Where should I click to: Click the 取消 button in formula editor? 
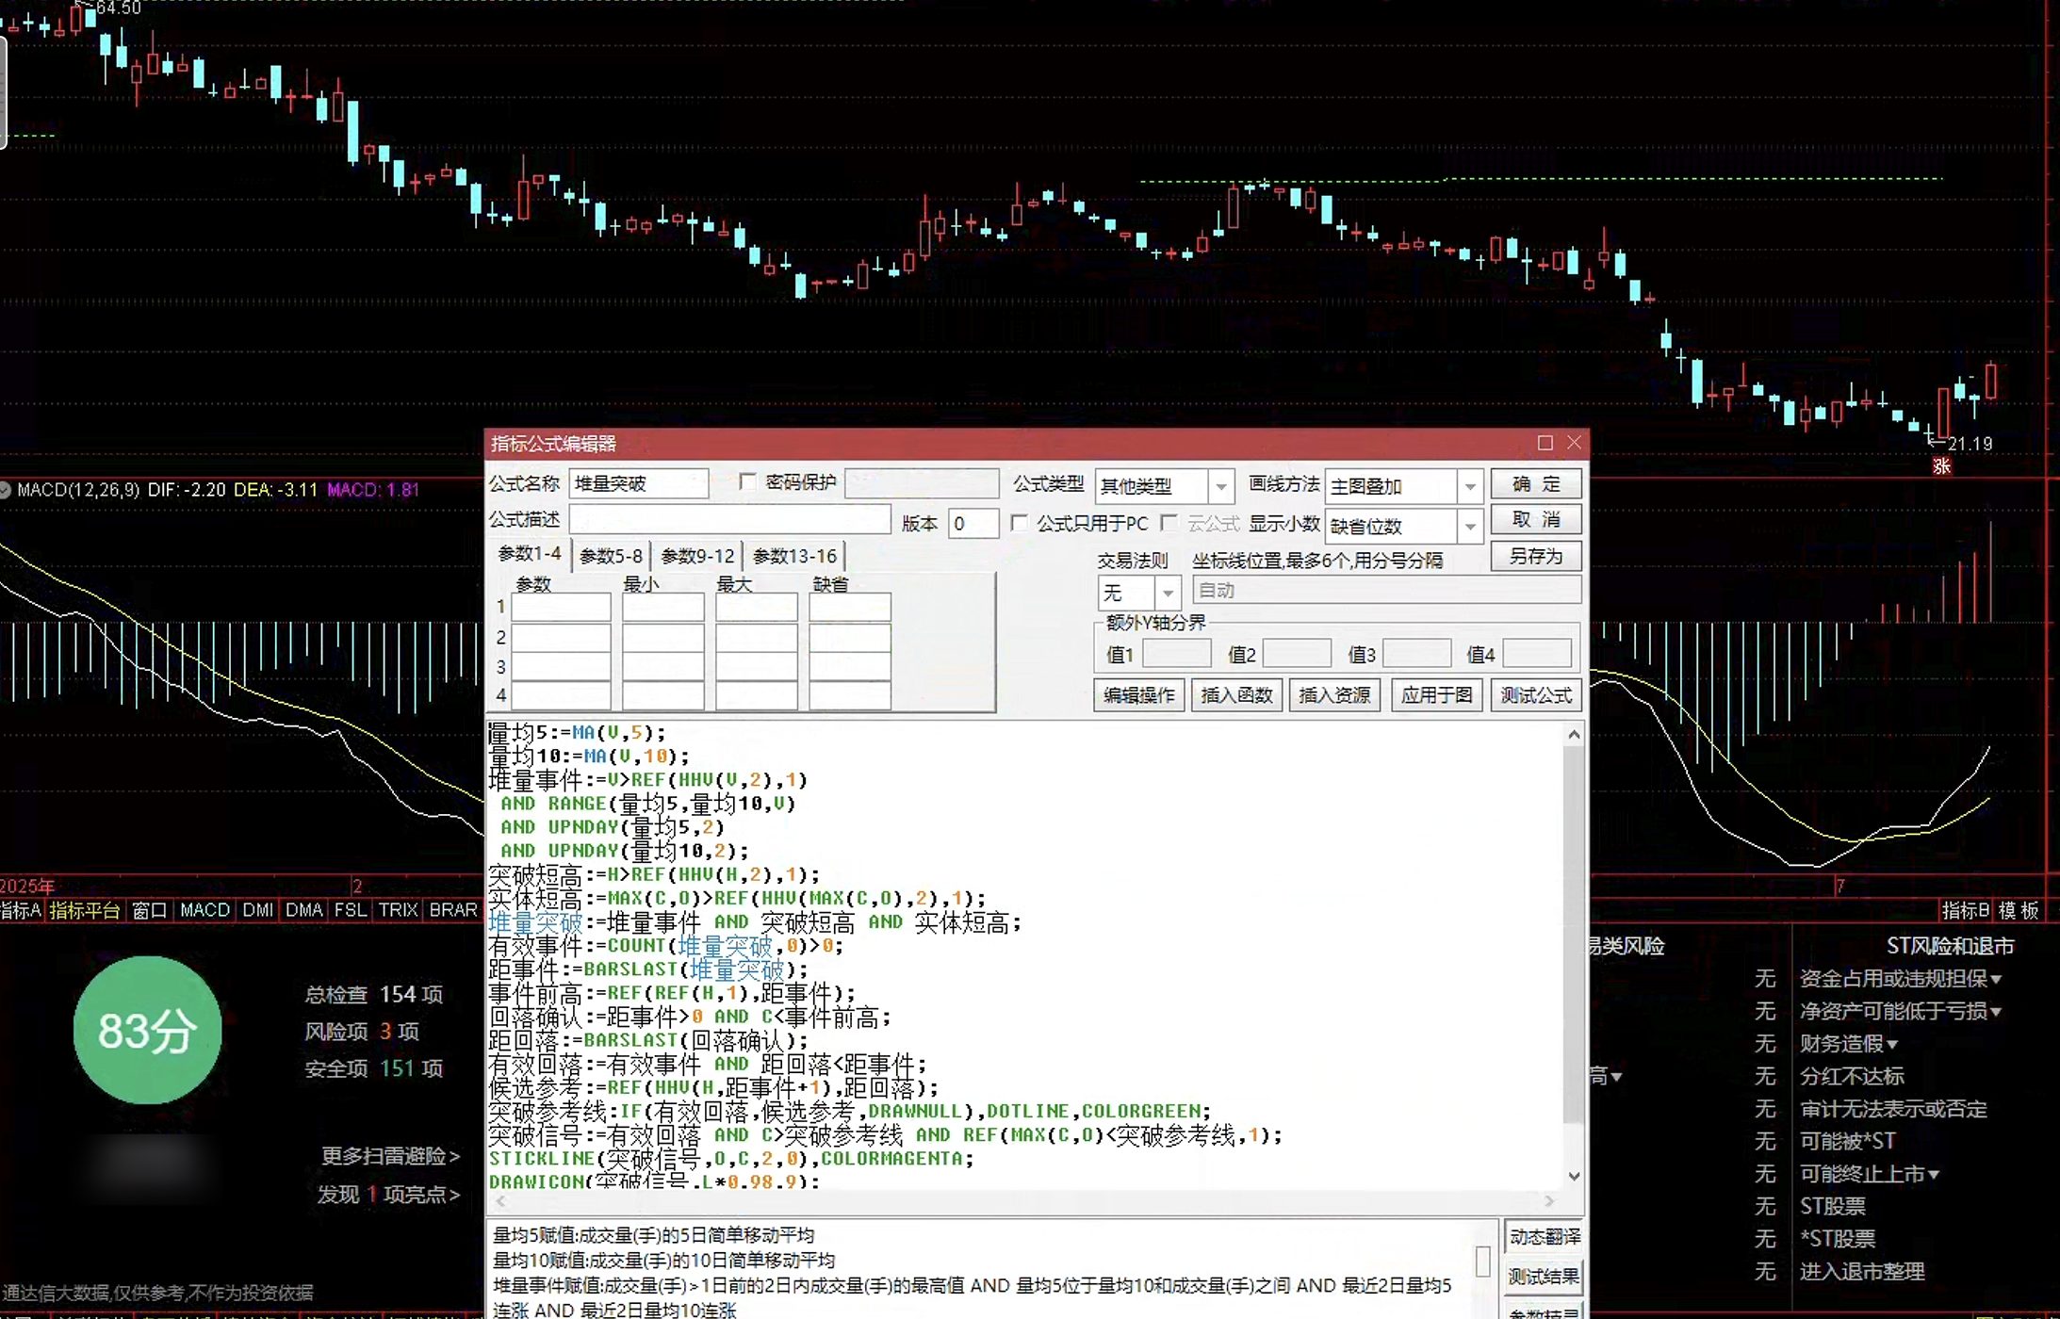point(1535,520)
